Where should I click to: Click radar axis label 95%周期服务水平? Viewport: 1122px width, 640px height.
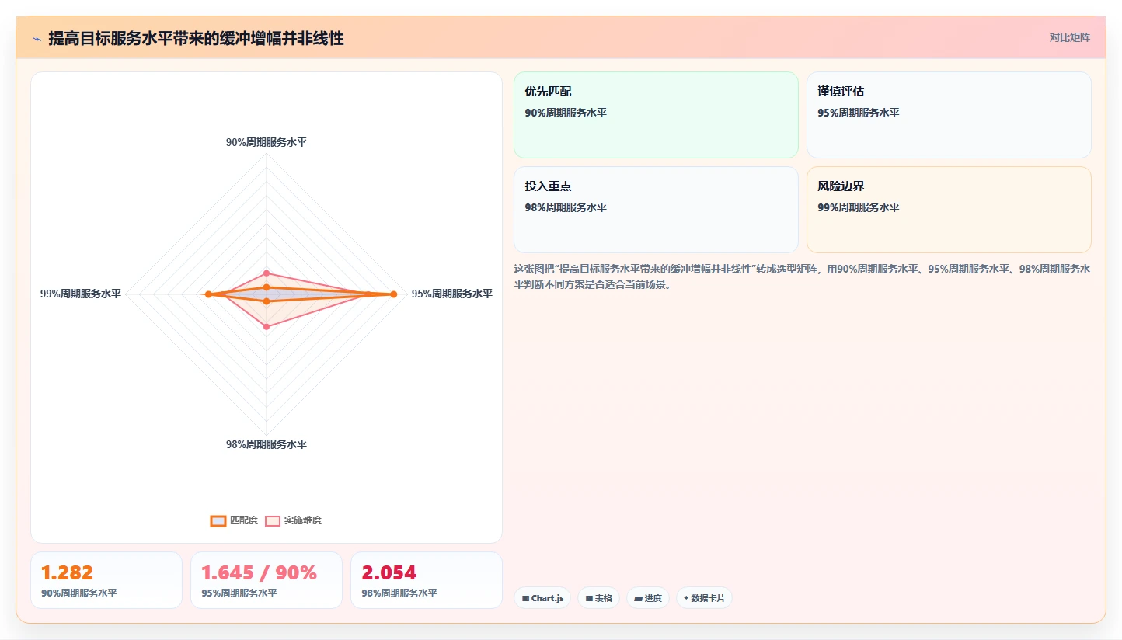[x=452, y=294]
